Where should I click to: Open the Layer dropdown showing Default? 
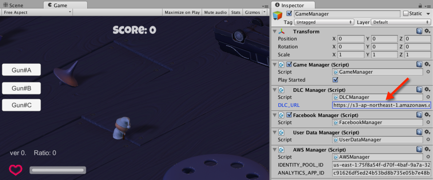(x=401, y=22)
